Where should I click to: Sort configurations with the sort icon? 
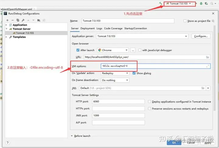(44, 20)
